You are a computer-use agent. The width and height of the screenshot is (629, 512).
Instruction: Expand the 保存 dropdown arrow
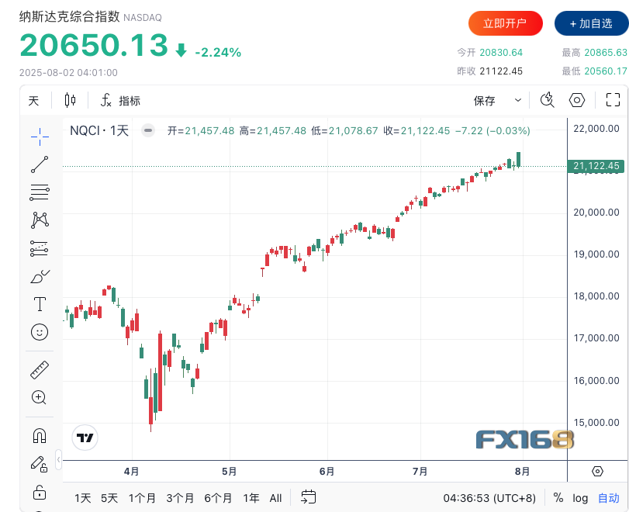point(518,100)
